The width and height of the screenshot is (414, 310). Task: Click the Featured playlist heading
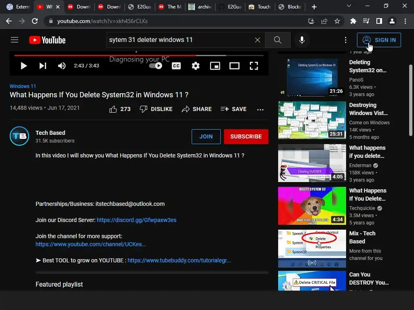[x=59, y=285]
